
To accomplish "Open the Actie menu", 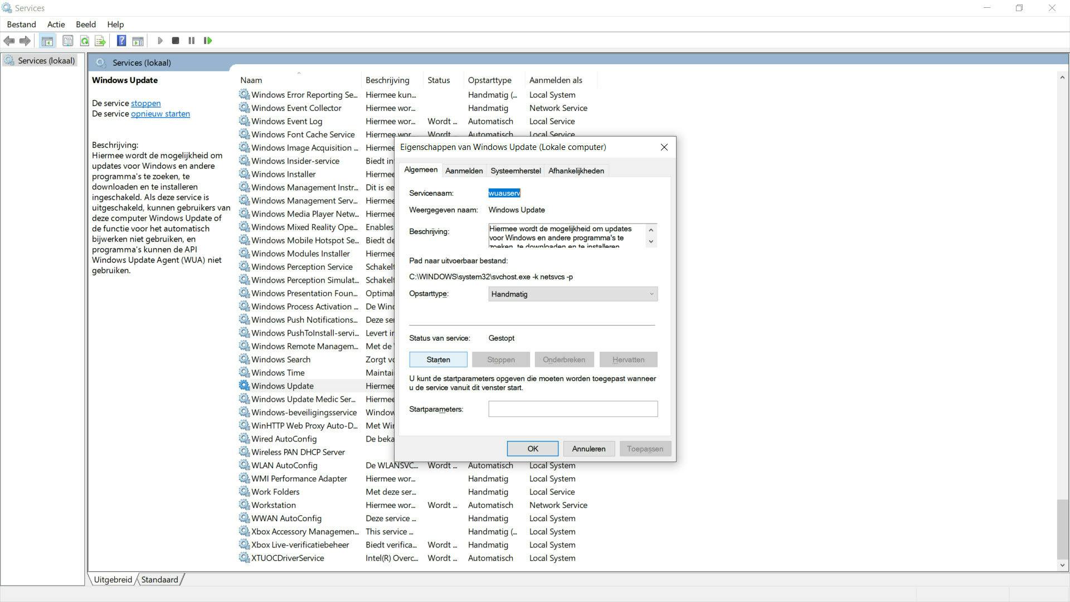I will [56, 25].
